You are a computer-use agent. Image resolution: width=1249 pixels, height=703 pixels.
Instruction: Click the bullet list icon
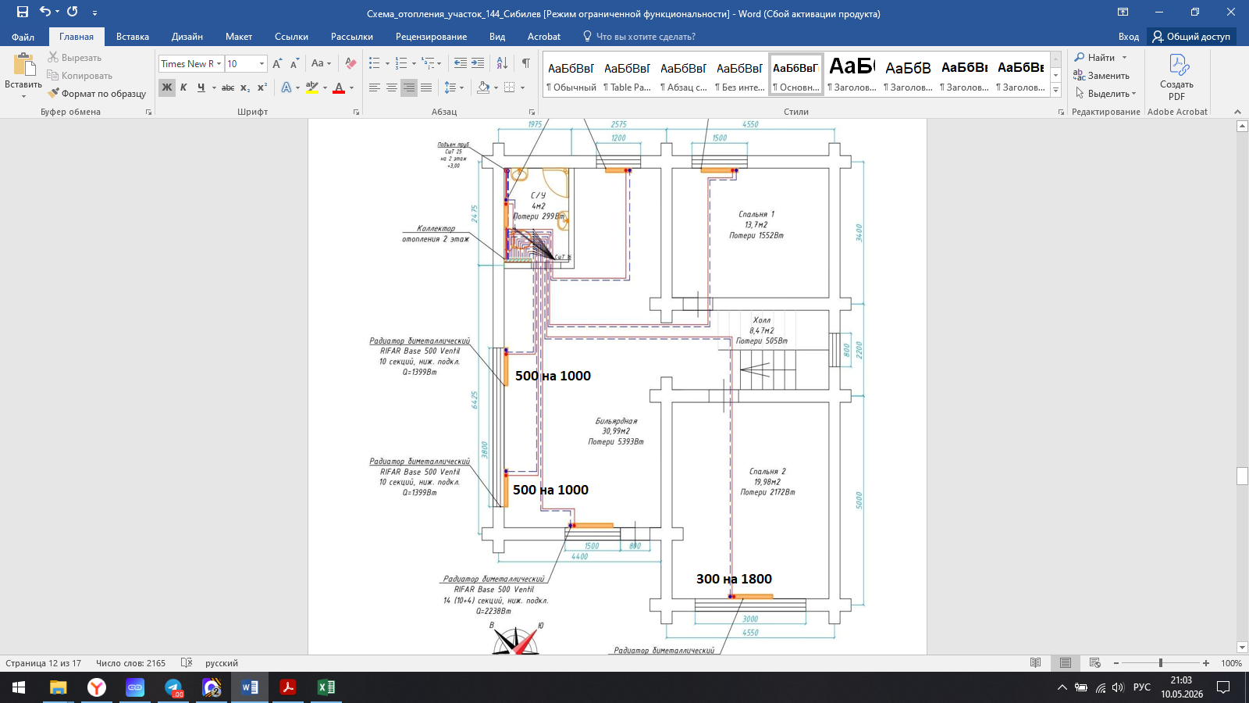pos(375,63)
